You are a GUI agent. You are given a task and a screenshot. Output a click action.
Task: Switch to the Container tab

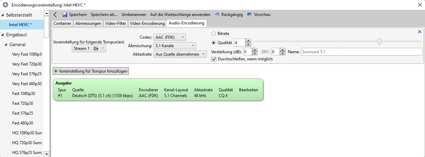(x=62, y=23)
